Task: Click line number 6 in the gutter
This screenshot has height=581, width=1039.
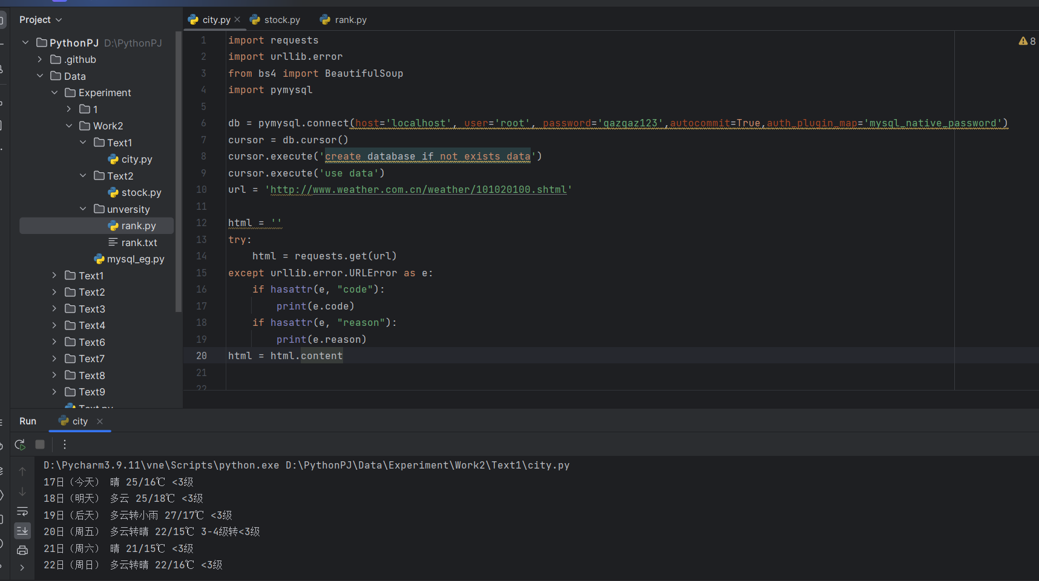Action: pyautogui.click(x=203, y=123)
